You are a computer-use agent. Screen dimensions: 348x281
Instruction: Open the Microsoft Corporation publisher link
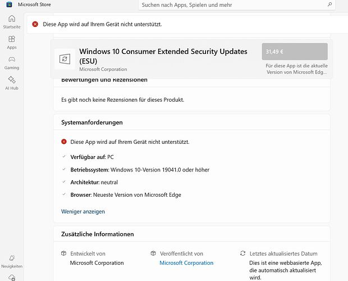pos(186,262)
